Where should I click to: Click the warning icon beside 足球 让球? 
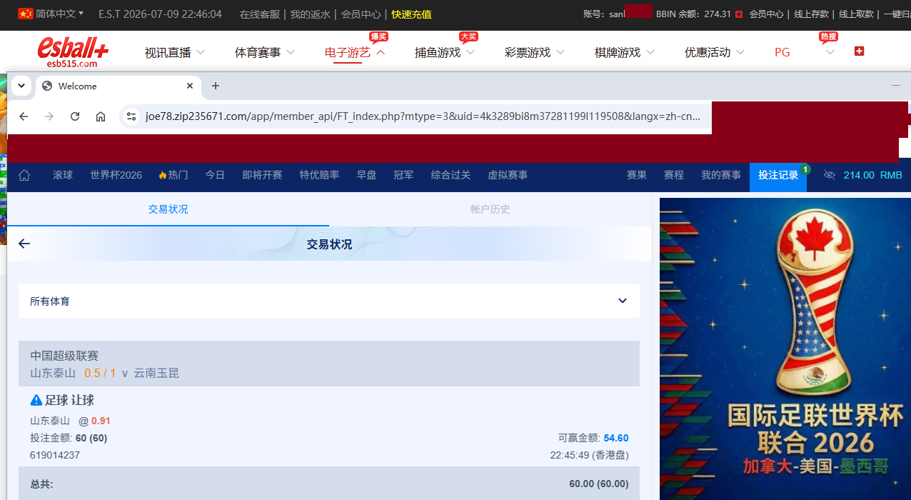point(36,400)
